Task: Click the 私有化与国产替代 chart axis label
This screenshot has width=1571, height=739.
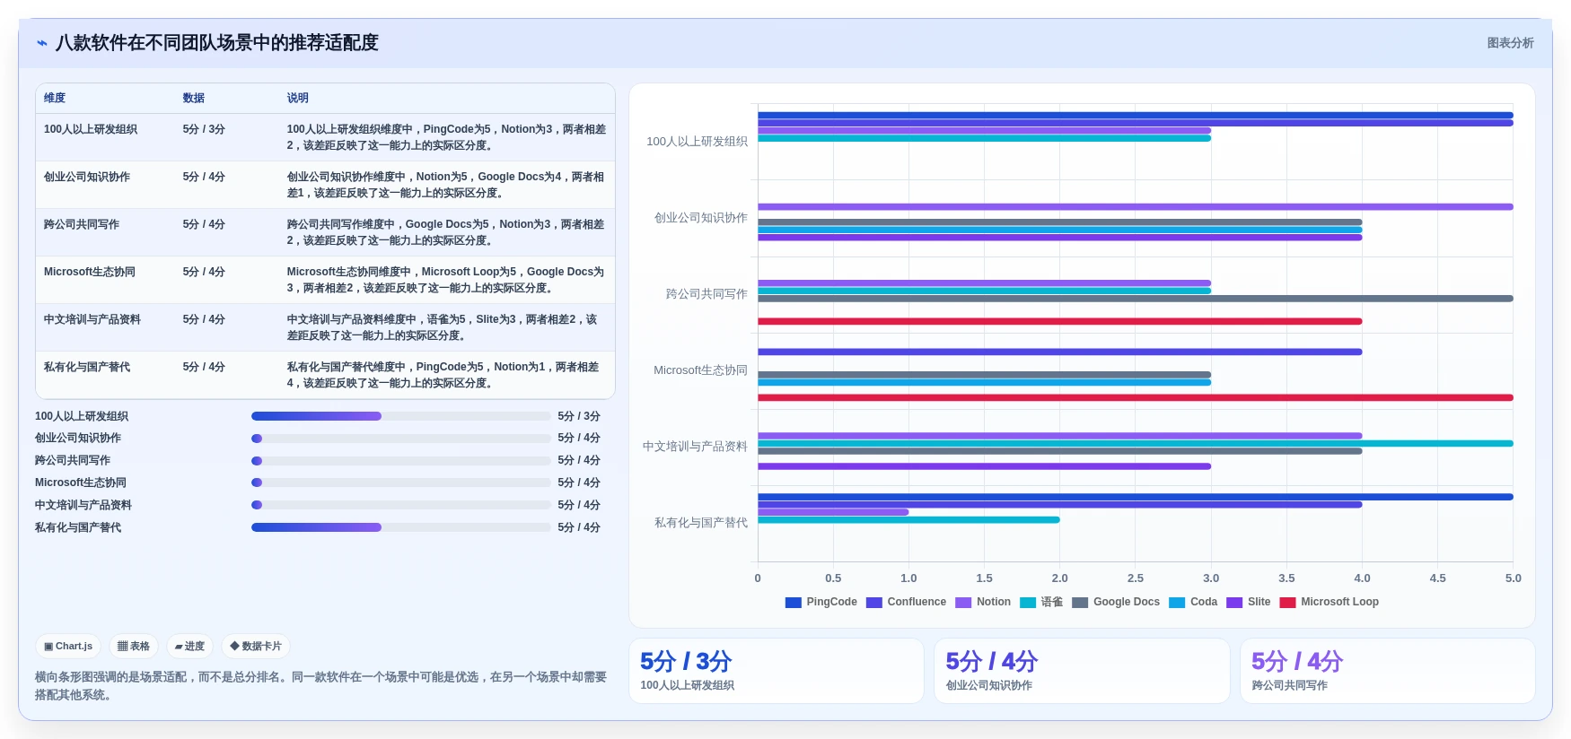Action: click(x=701, y=523)
